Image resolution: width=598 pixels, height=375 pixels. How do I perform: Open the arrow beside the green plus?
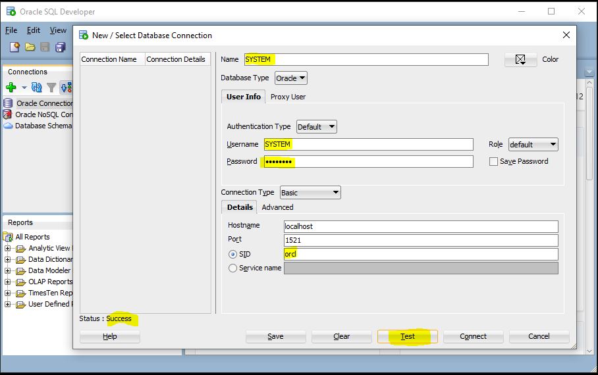pyautogui.click(x=24, y=87)
